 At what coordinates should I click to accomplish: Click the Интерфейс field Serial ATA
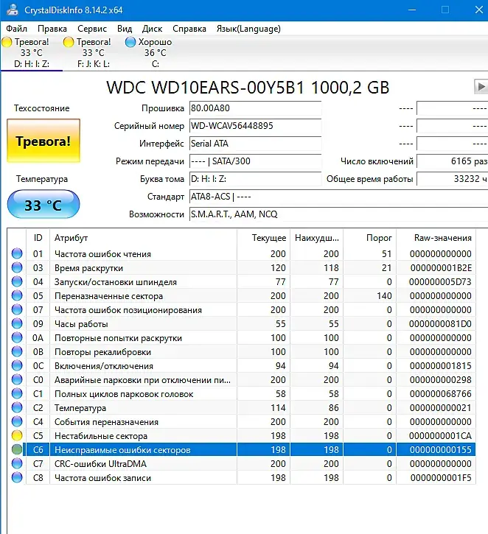[x=255, y=144]
